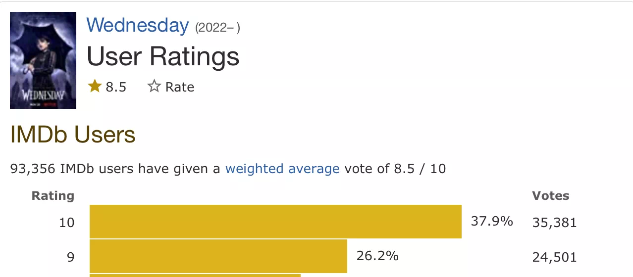Click the (2022– ) year text
This screenshot has width=633, height=277.
(218, 28)
